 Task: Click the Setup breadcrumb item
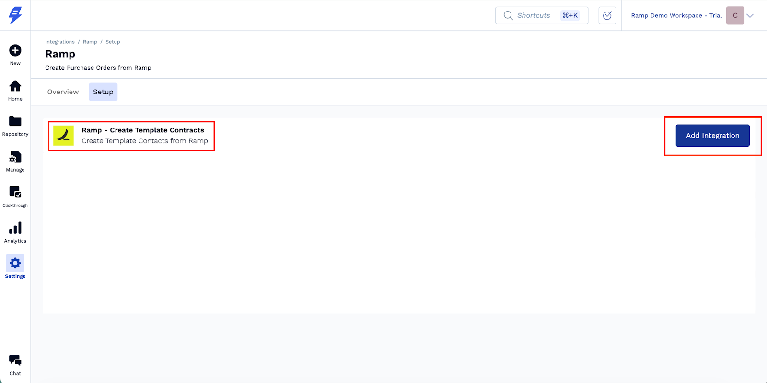113,42
